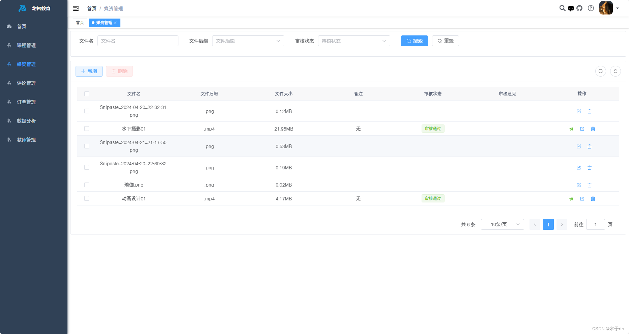
Task: Toggle search bar visibility round icon
Action: pos(601,71)
